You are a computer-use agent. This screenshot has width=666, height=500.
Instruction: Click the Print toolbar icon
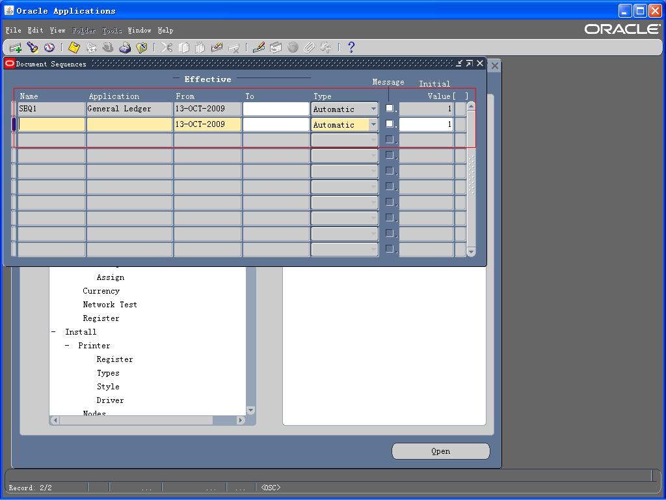[124, 48]
